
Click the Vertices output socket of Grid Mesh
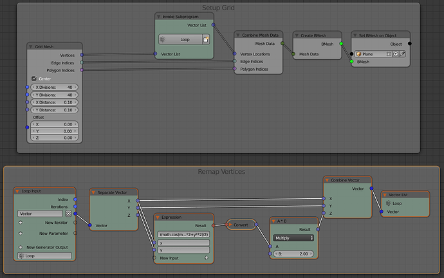click(x=82, y=55)
